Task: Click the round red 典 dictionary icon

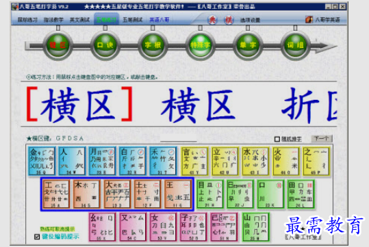Action: (212, 20)
